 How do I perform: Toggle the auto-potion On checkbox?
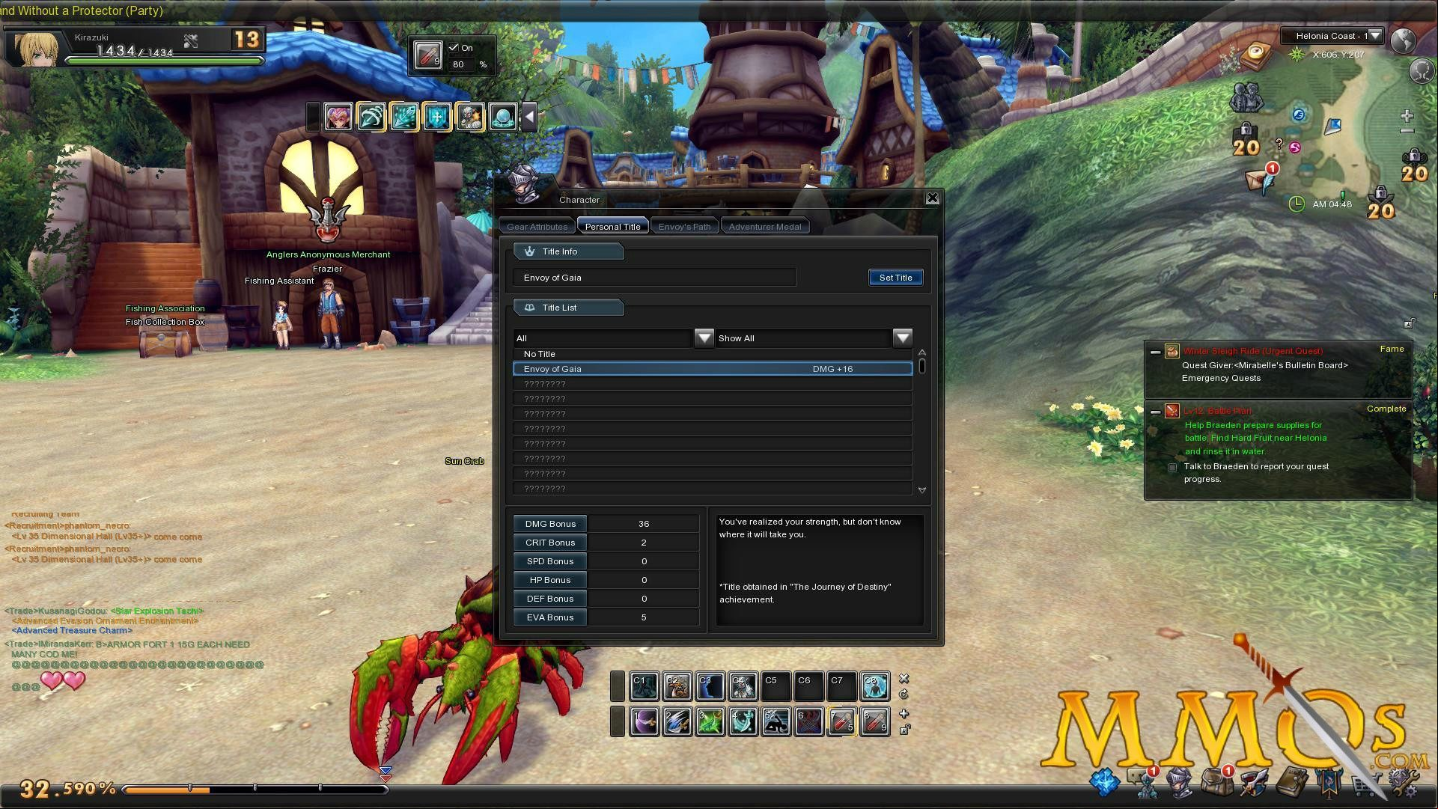pos(453,47)
